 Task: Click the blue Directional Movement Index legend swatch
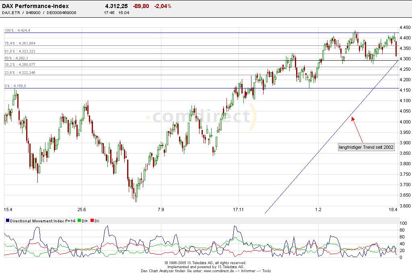[8, 220]
